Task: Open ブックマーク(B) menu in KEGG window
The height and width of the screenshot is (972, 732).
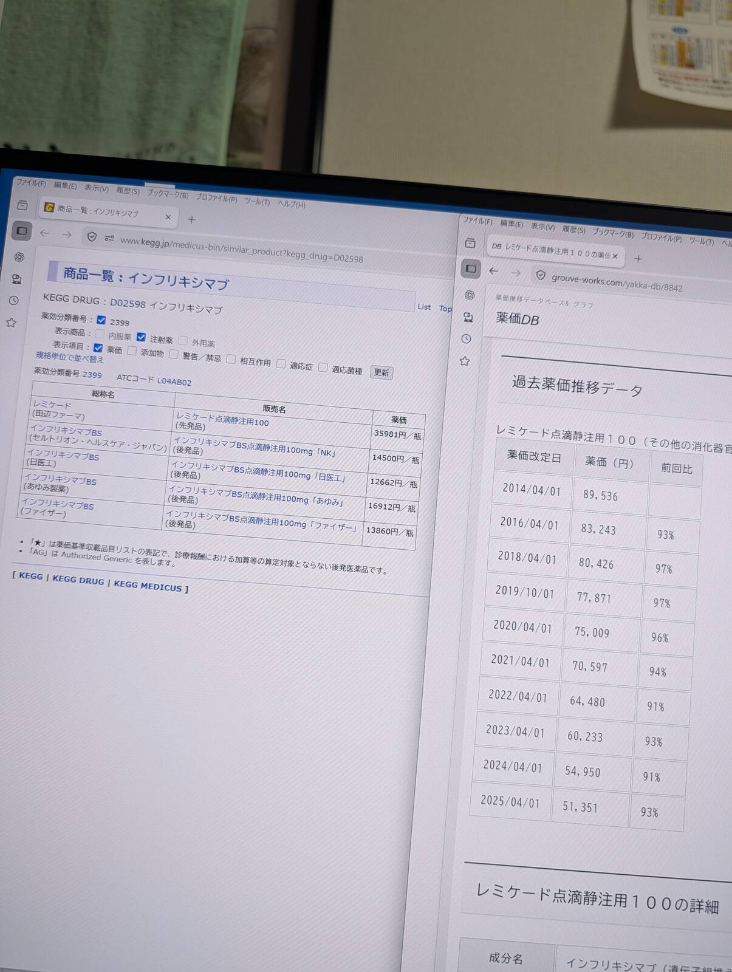Action: click(168, 194)
